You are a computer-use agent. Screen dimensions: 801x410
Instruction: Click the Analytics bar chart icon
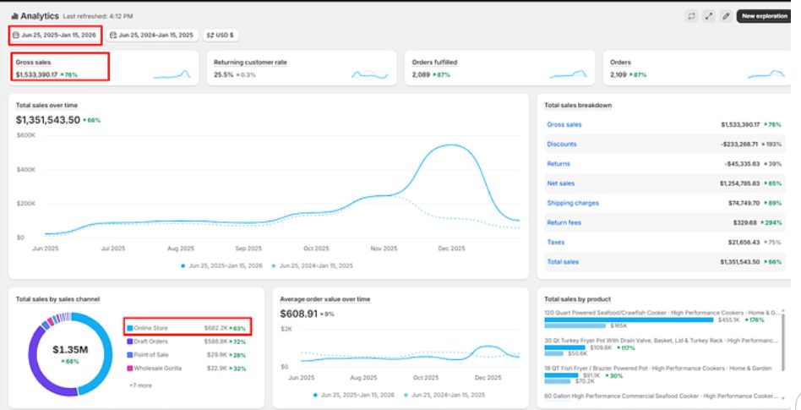point(14,16)
